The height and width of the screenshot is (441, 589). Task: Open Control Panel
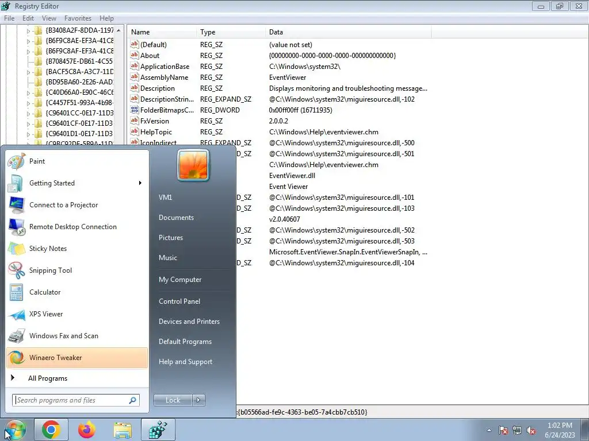click(179, 301)
